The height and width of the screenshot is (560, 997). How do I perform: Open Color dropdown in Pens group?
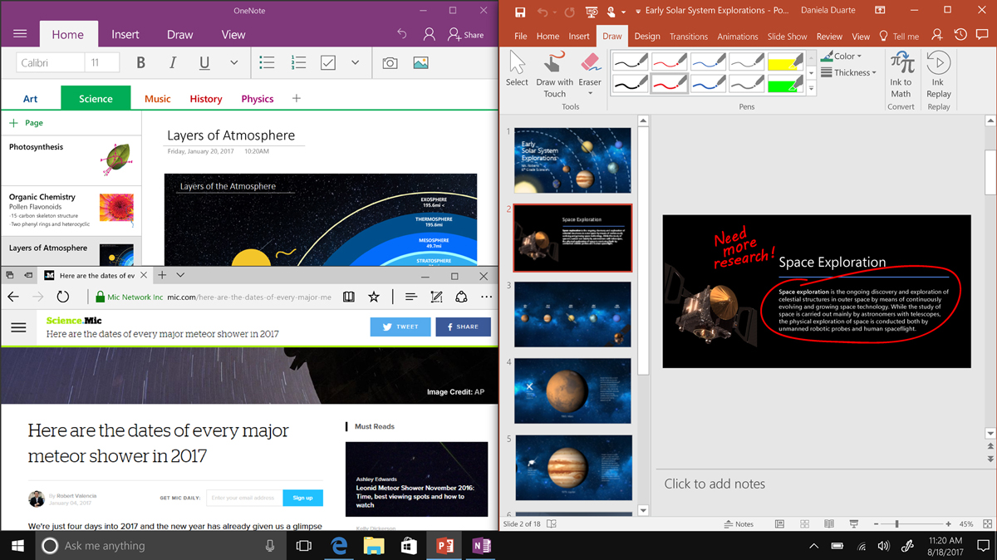tap(842, 56)
